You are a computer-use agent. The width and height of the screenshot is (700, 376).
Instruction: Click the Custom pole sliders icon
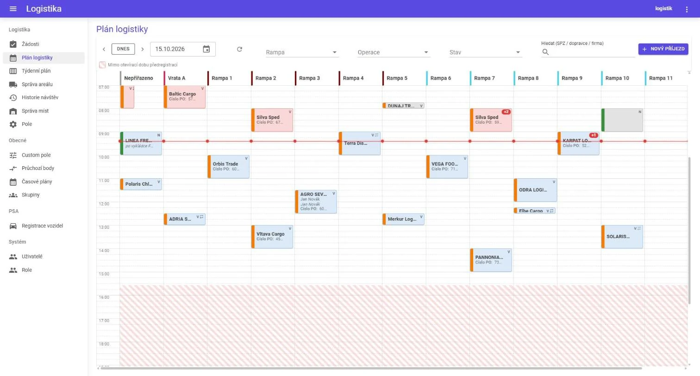(13, 155)
